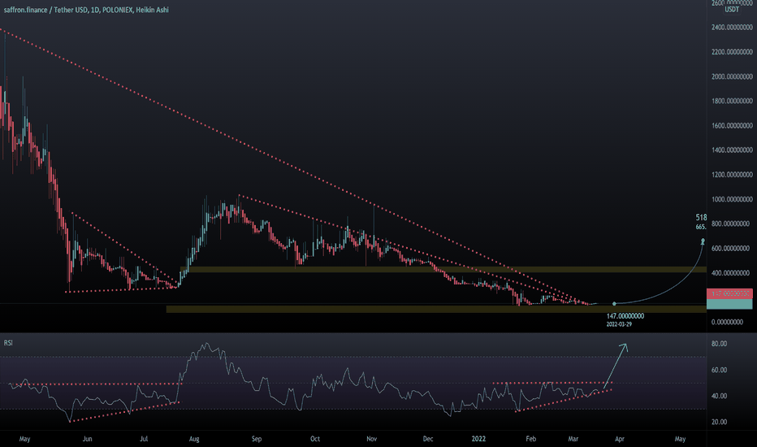Click the 60.00 RSI axis value
Viewport: 757px width, 447px height.
coord(719,370)
